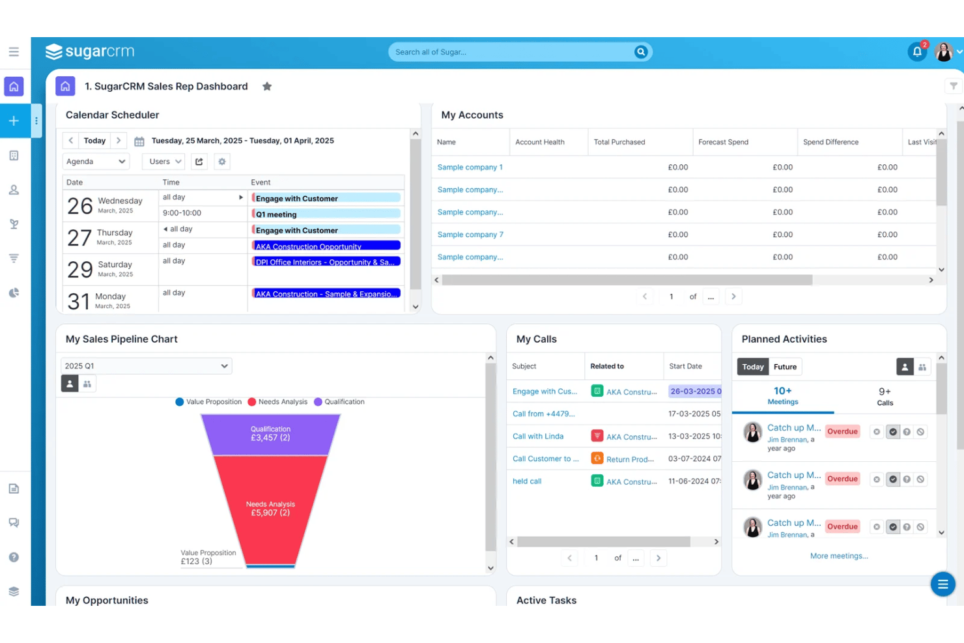The image size is (964, 643).
Task: Open Opportunities funnel icon in sidebar
Action: (14, 259)
